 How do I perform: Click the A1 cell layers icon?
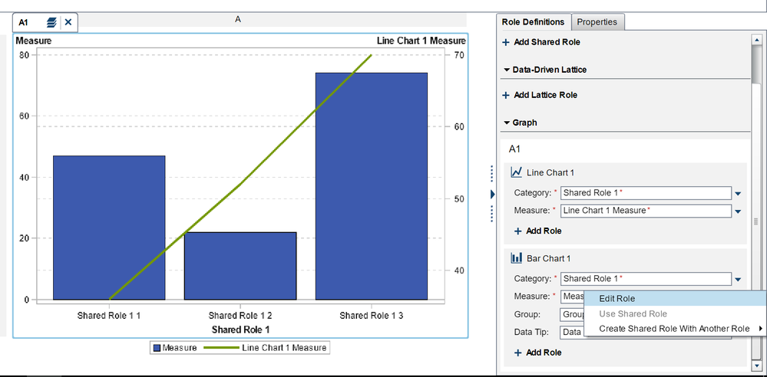(52, 22)
